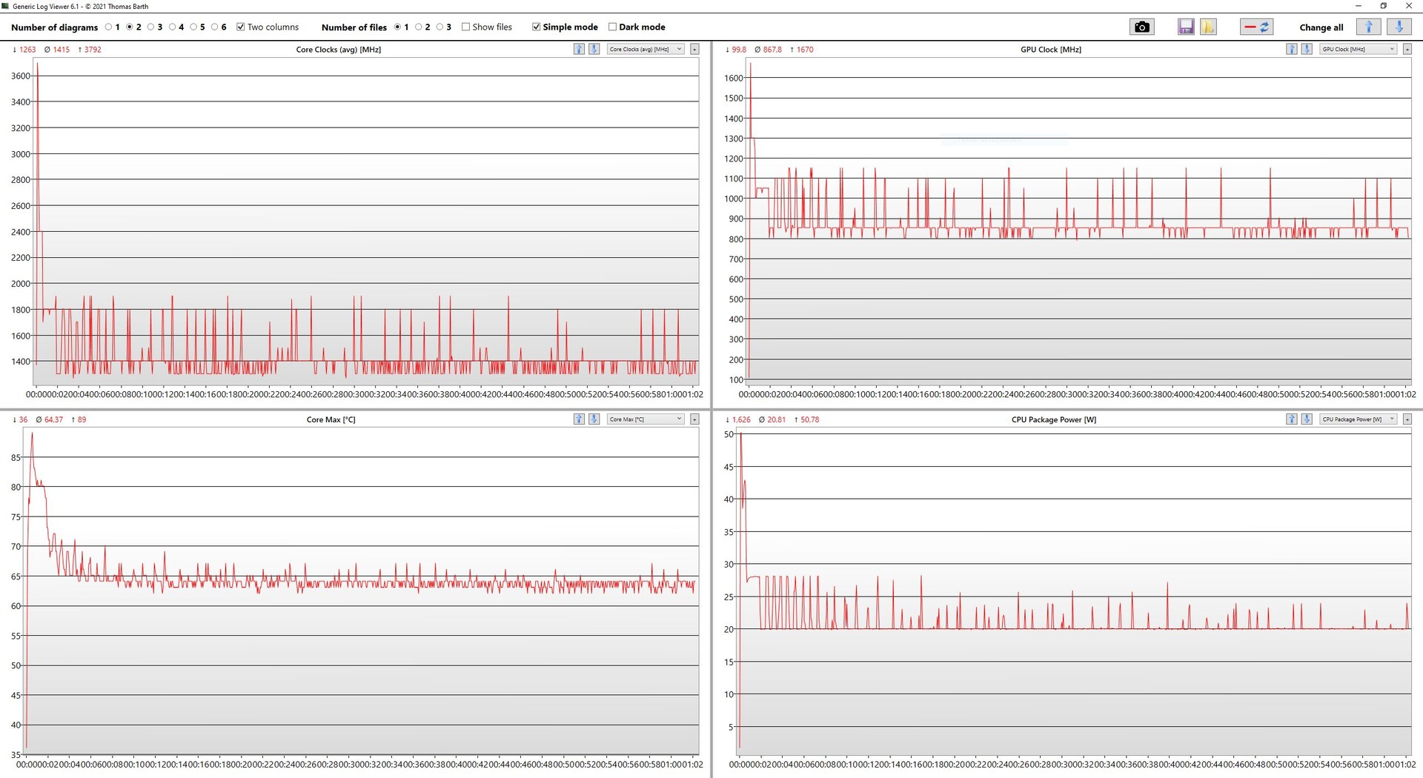Select 6 for number of diagrams
The image size is (1423, 778).
[x=215, y=27]
